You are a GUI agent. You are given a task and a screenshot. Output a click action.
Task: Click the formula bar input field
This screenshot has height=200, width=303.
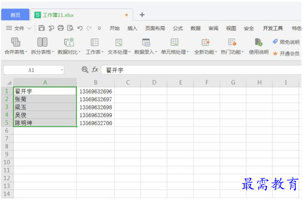pyautogui.click(x=201, y=70)
